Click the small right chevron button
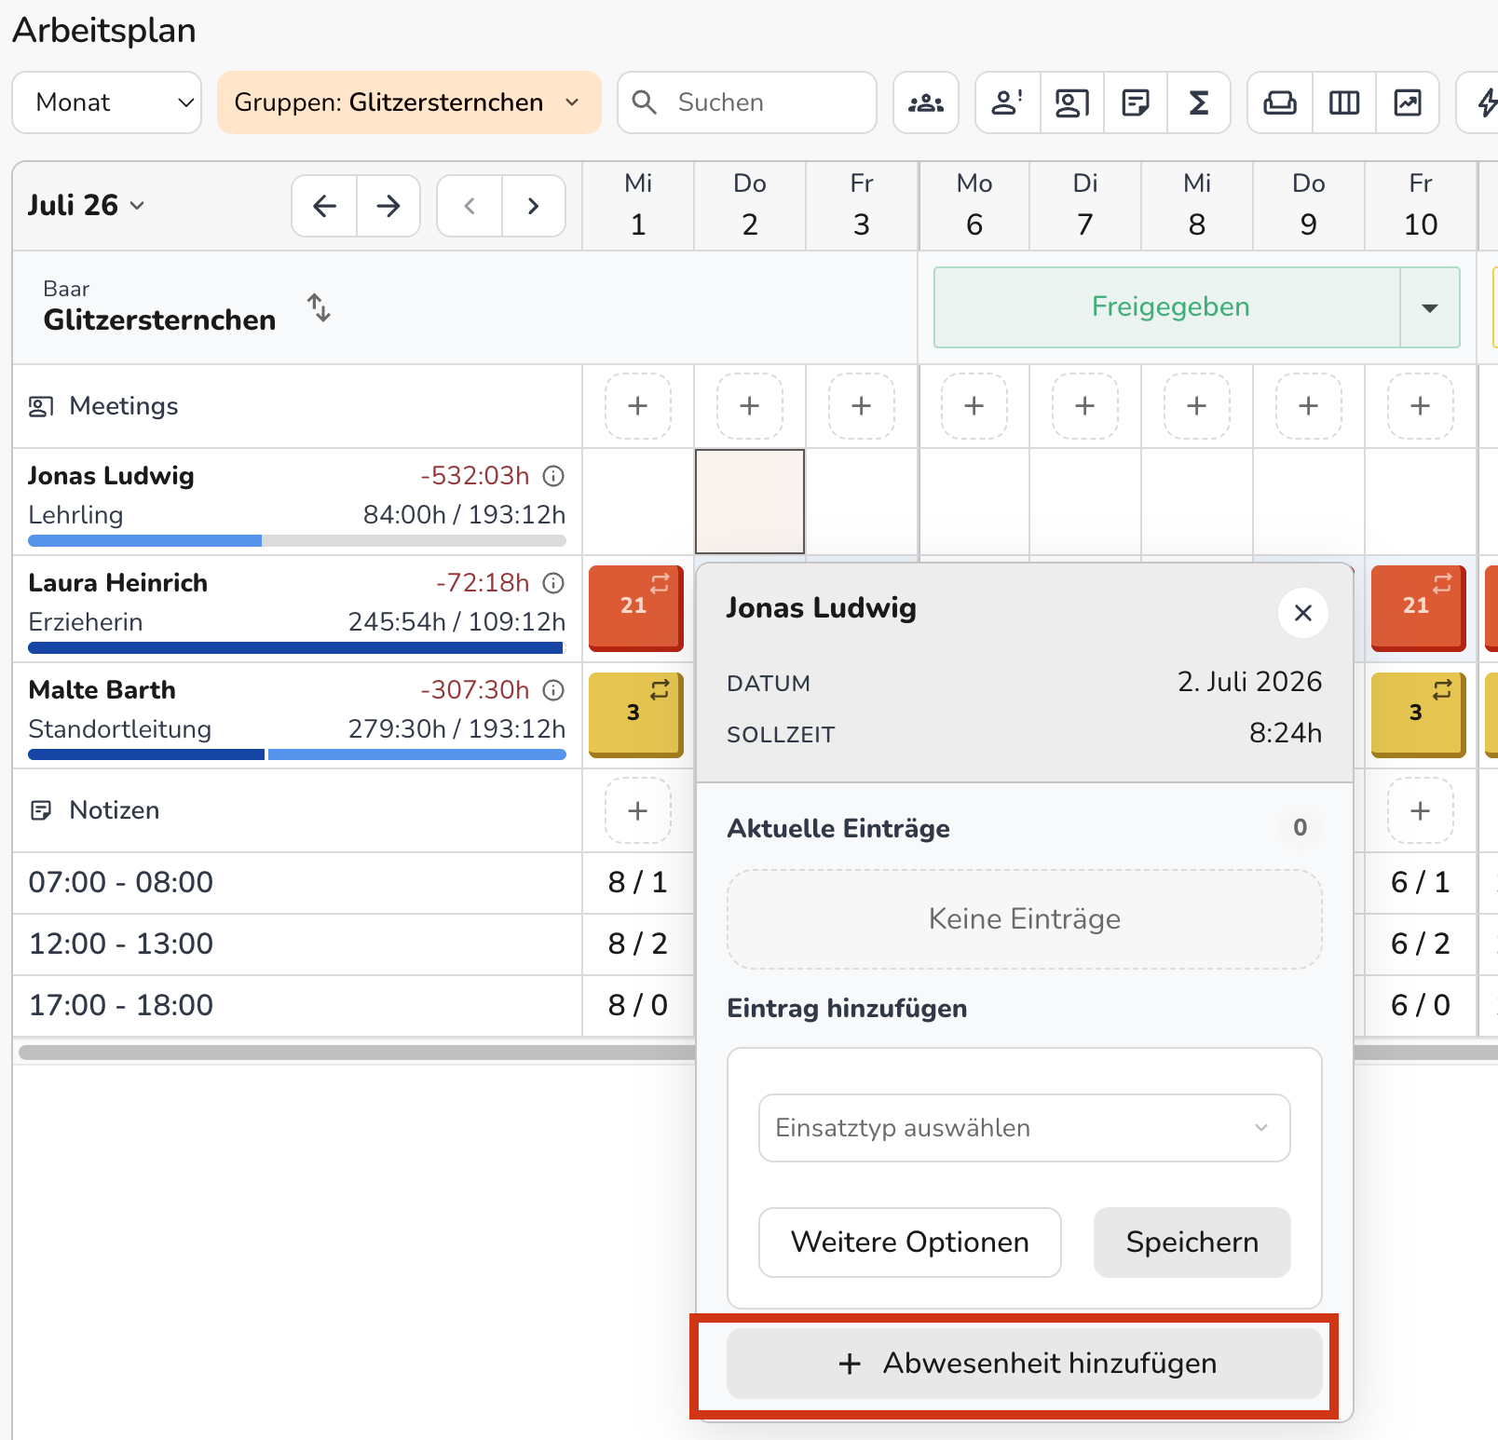 click(534, 206)
